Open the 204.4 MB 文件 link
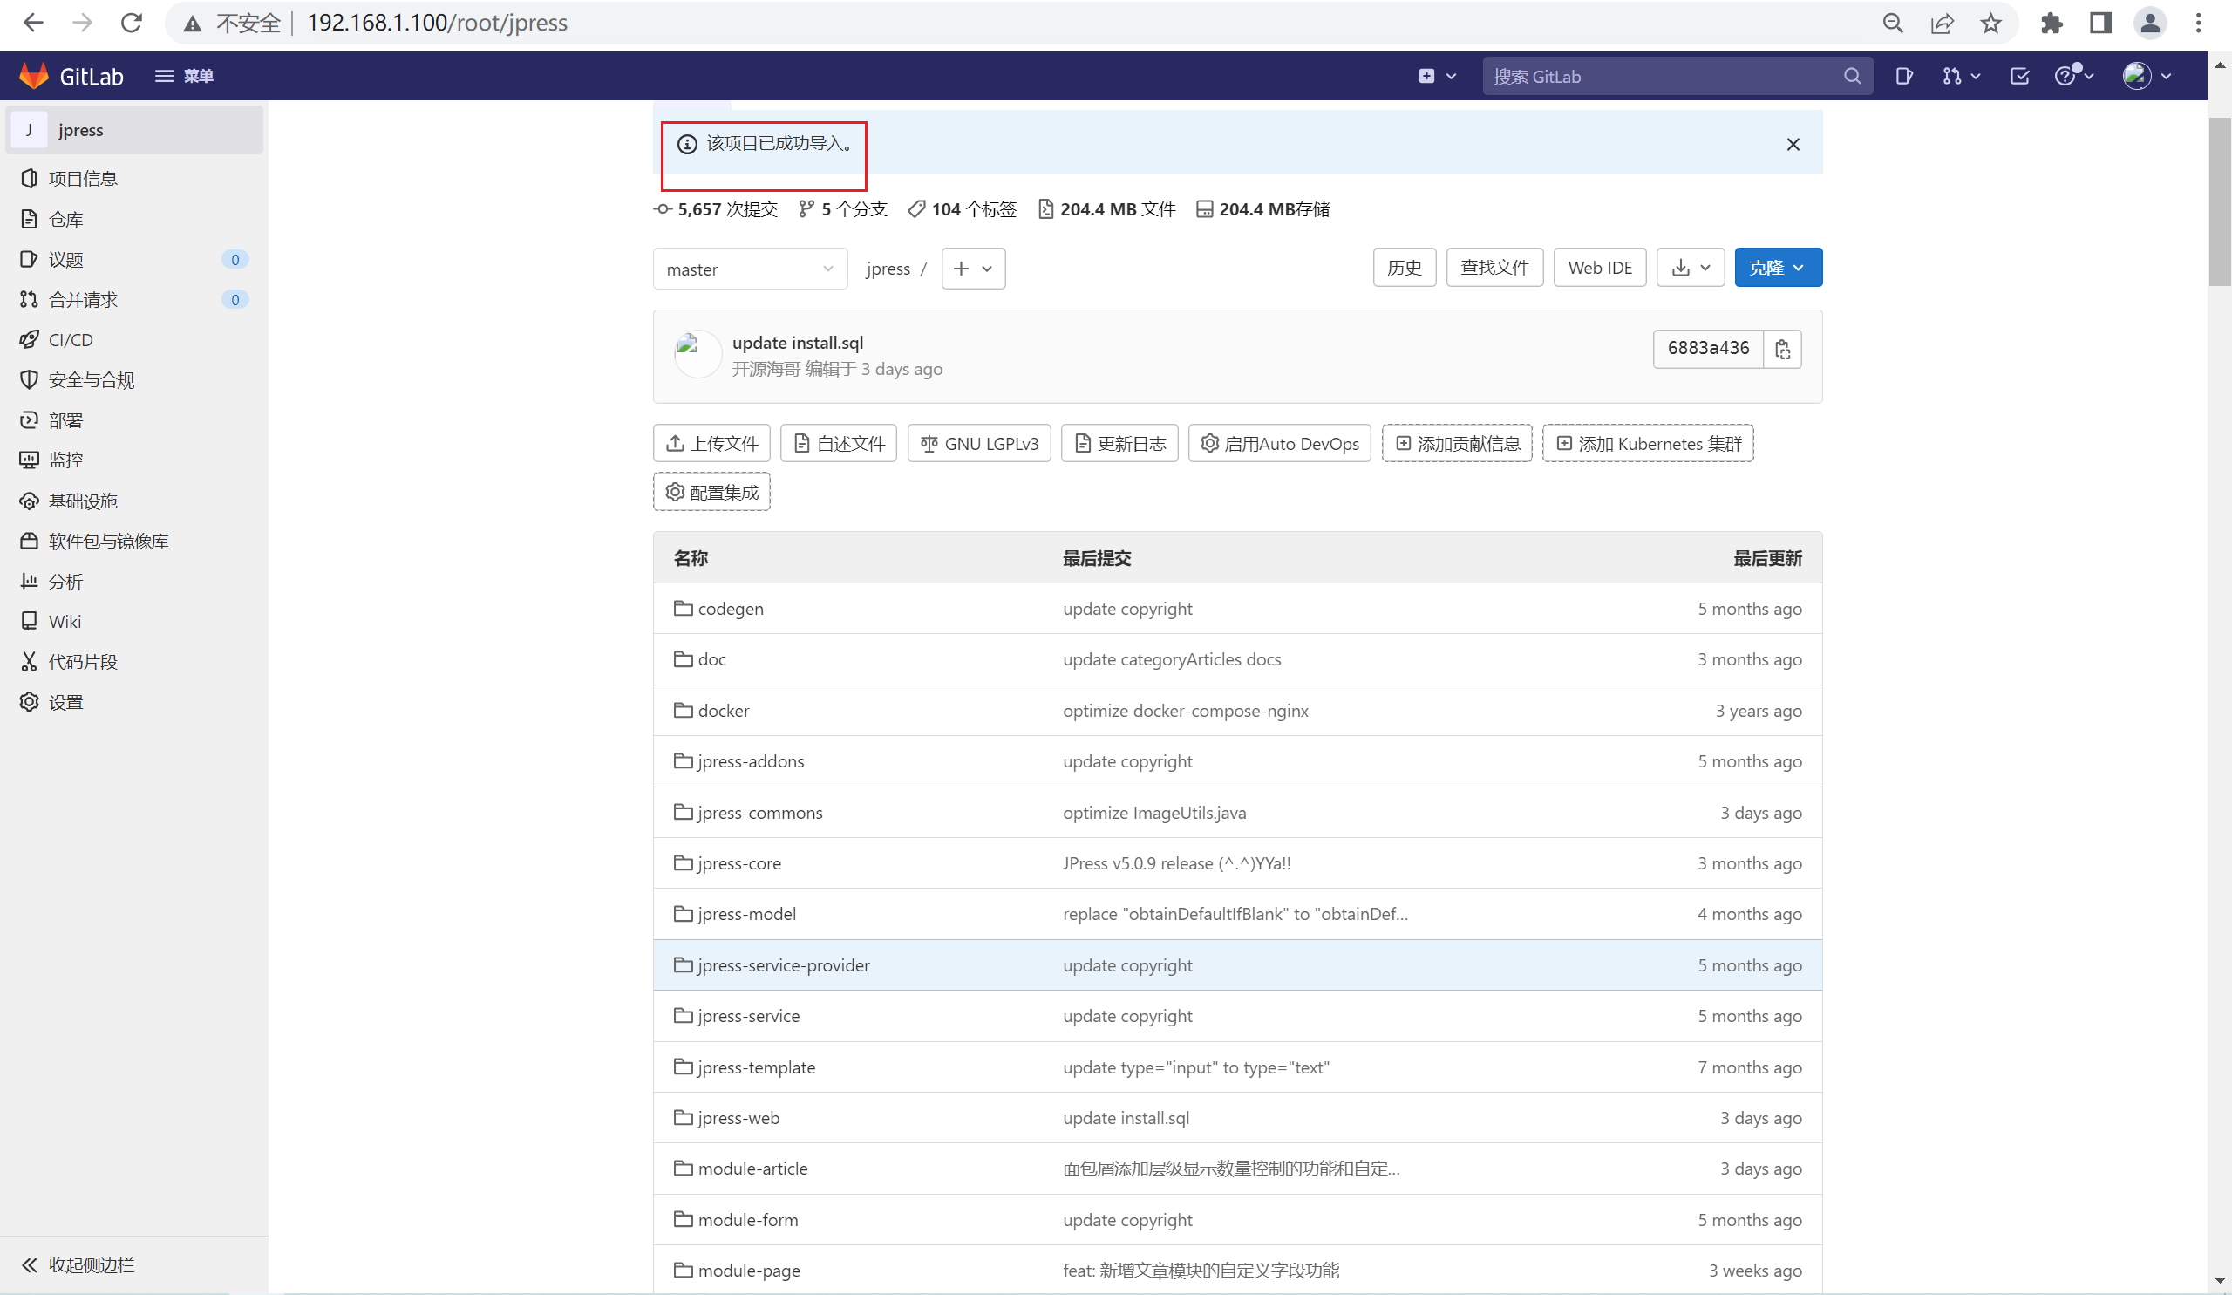Image resolution: width=2232 pixels, height=1295 pixels. coord(1106,209)
